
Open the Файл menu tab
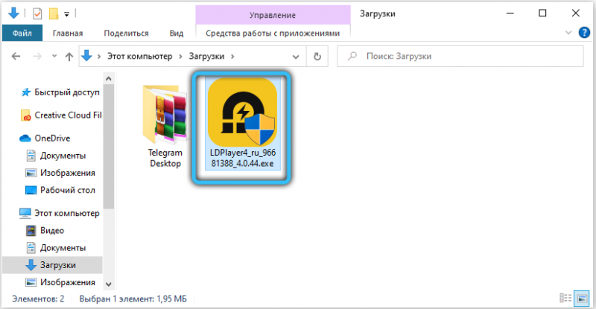click(x=22, y=33)
